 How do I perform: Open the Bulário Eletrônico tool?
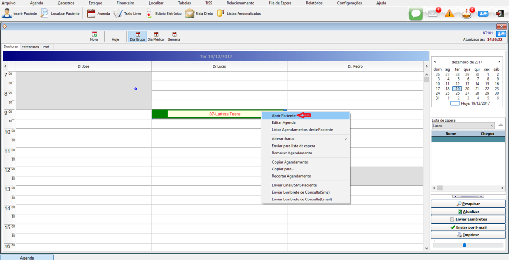[x=150, y=14]
